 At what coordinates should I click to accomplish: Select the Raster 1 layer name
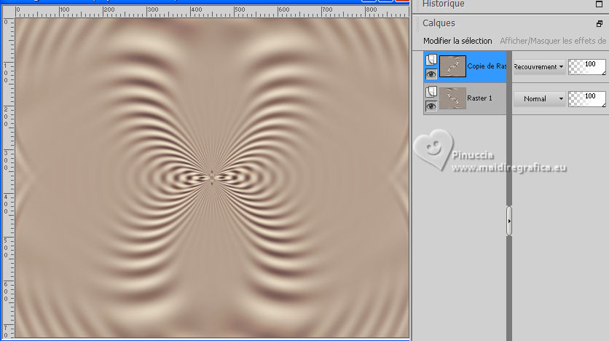click(479, 98)
